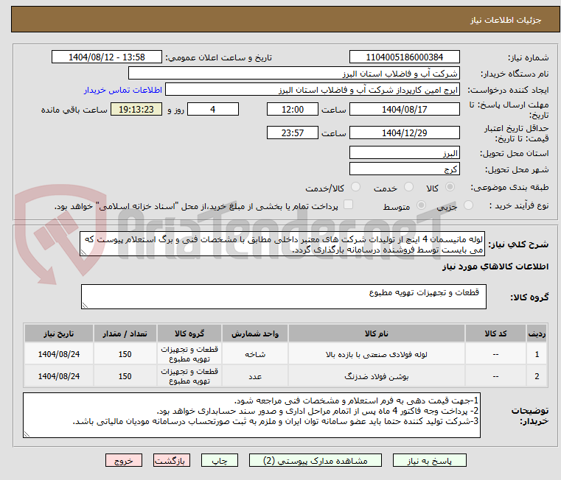Click the 'گروه کالا' column header
This screenshot has width=561, height=480.
[x=189, y=333]
